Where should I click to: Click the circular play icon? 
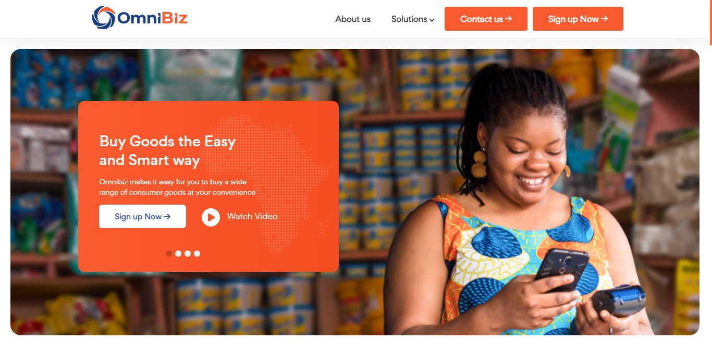pos(211,217)
